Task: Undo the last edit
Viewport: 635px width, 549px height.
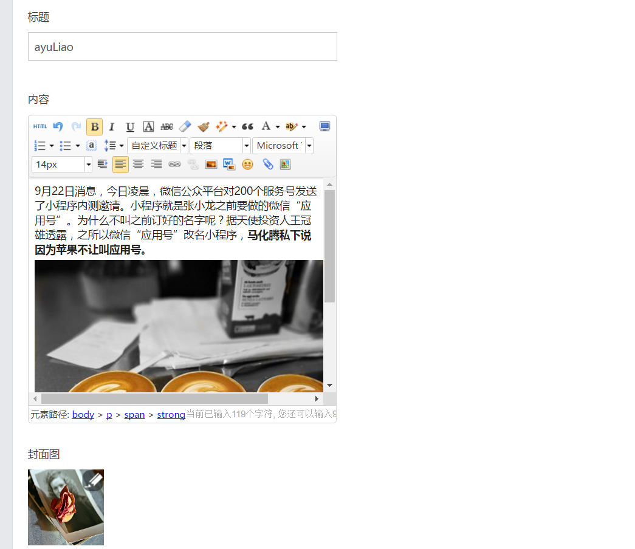Action: click(58, 127)
